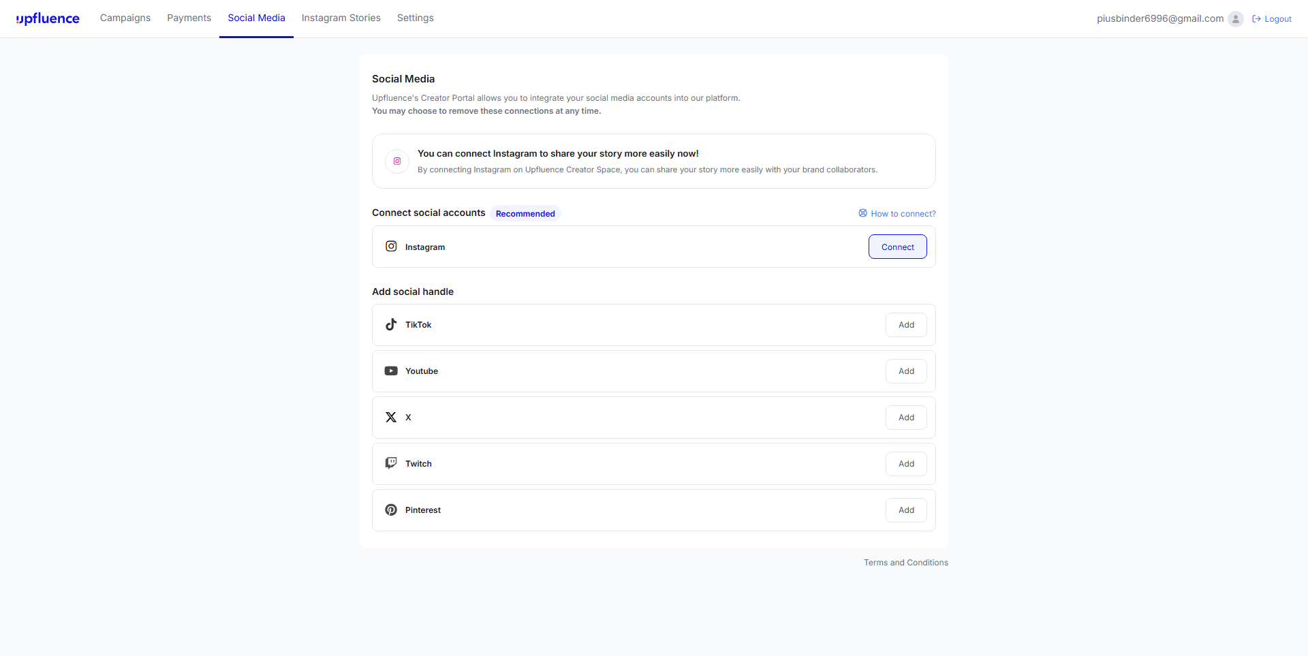The image size is (1308, 656).
Task: Click the Pinterest logo icon
Action: (391, 510)
